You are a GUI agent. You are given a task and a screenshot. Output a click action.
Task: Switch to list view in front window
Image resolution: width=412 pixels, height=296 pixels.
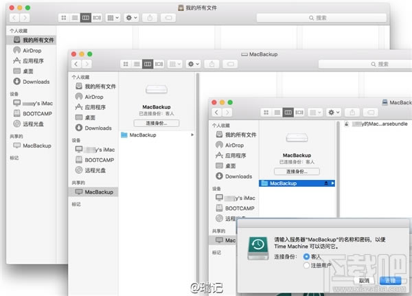(277, 112)
